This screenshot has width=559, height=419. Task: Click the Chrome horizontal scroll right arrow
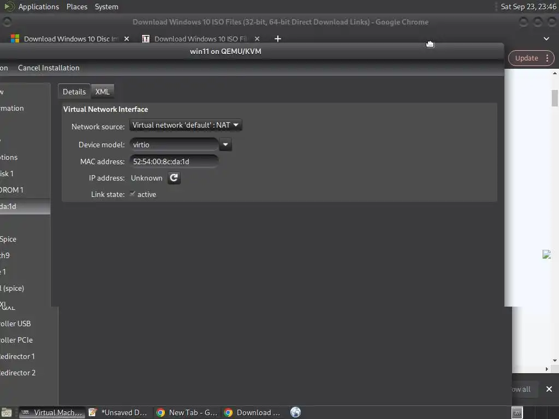(547, 369)
